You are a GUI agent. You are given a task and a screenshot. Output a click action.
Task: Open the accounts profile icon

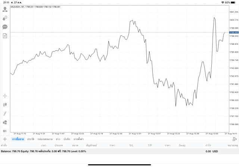(5, 9)
